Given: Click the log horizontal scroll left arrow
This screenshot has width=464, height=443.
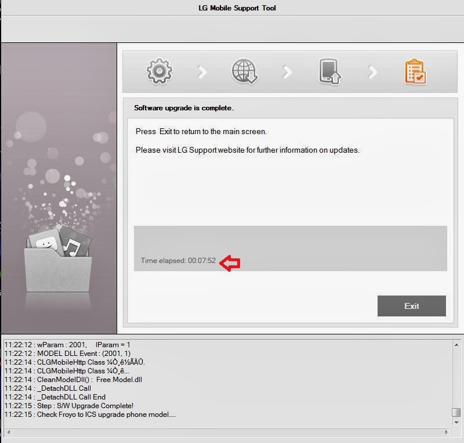Looking at the screenshot, I should [x=9, y=432].
